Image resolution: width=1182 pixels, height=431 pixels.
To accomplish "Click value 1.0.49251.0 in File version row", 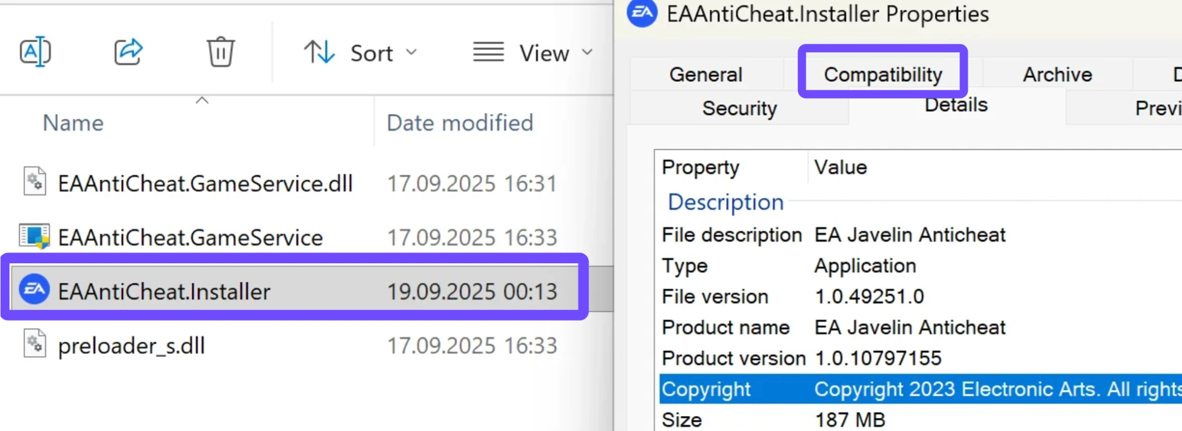I will [869, 297].
